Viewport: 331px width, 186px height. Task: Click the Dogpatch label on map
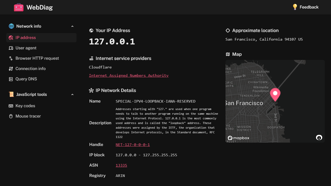[276, 127]
